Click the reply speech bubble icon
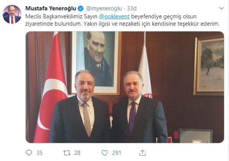Image resolution: width=229 pixels, height=161 pixels. click(29, 153)
